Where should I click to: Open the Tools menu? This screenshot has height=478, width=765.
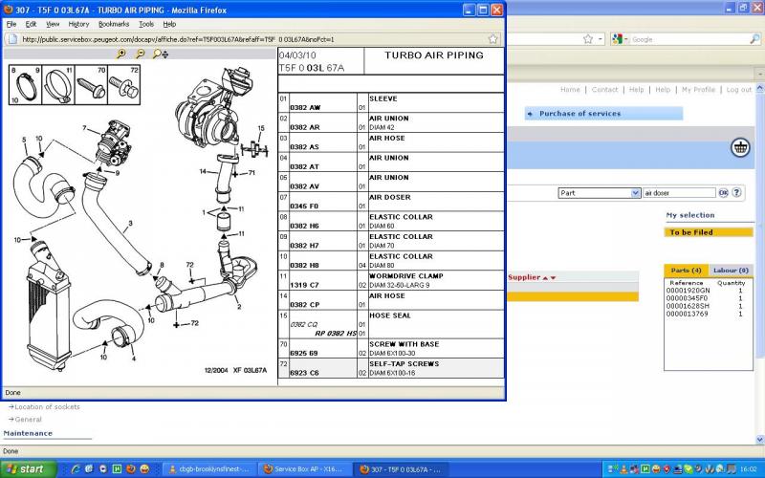point(146,24)
